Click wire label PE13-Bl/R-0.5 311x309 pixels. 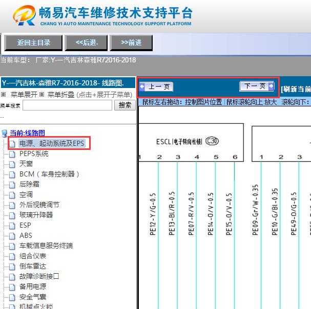[172, 213]
